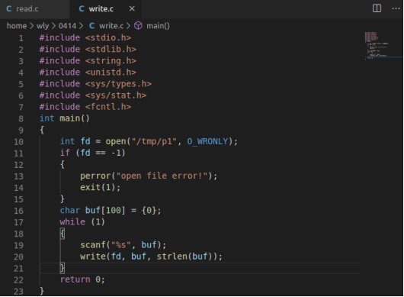Click the C file icon on write.c tab
404x297 pixels.
tap(82, 9)
